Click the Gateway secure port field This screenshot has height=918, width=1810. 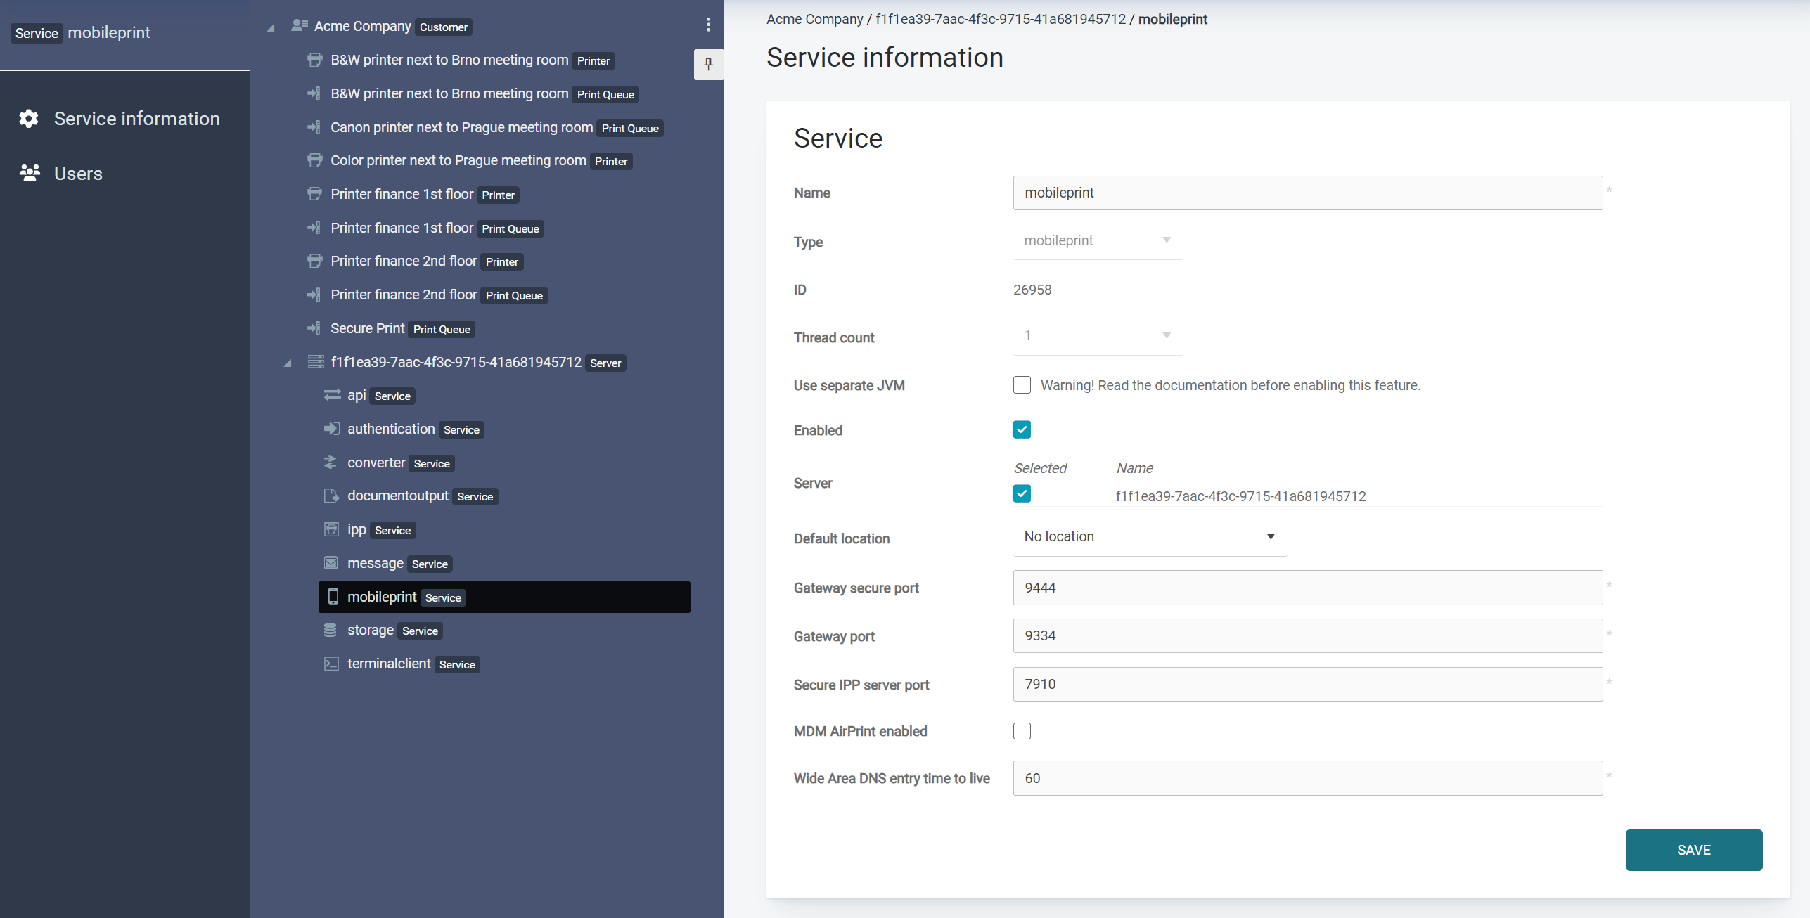click(1307, 588)
